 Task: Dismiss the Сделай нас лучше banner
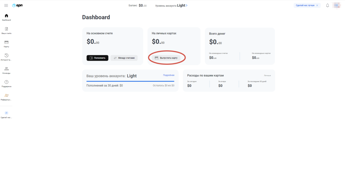click(317, 5)
